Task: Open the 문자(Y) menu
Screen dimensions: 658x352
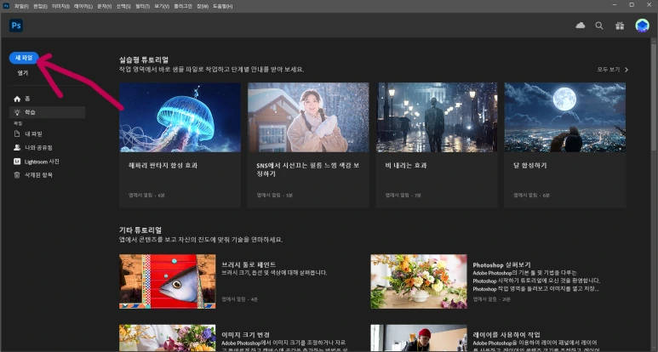Action: pos(104,6)
